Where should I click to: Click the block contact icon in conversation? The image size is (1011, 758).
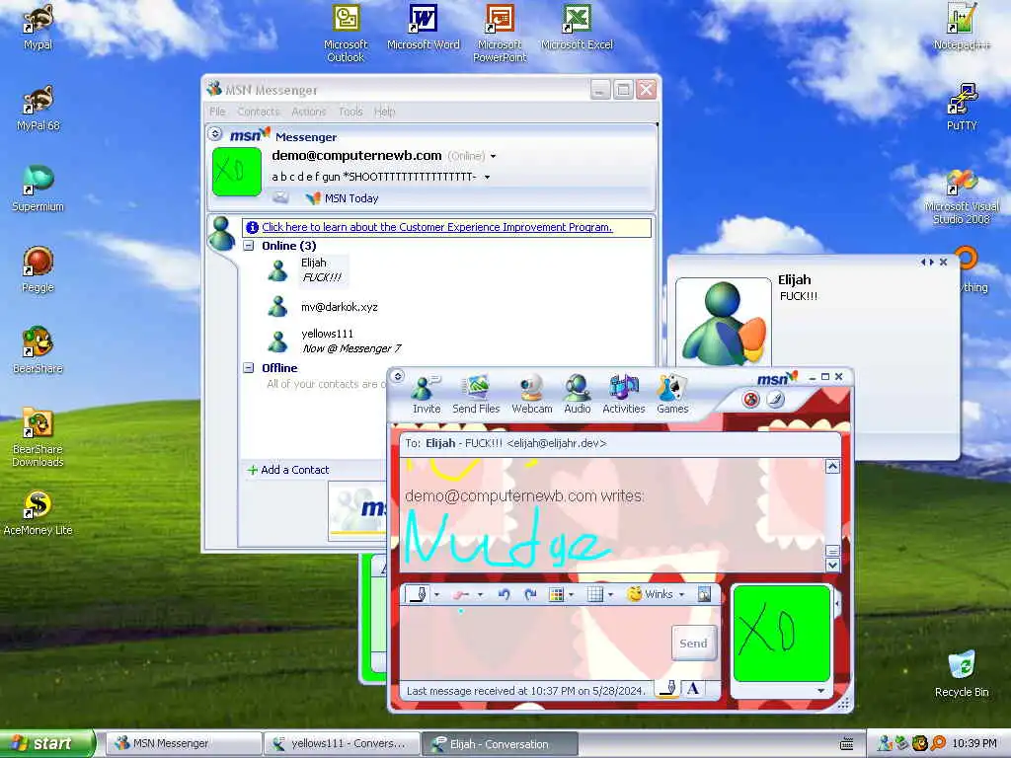750,400
